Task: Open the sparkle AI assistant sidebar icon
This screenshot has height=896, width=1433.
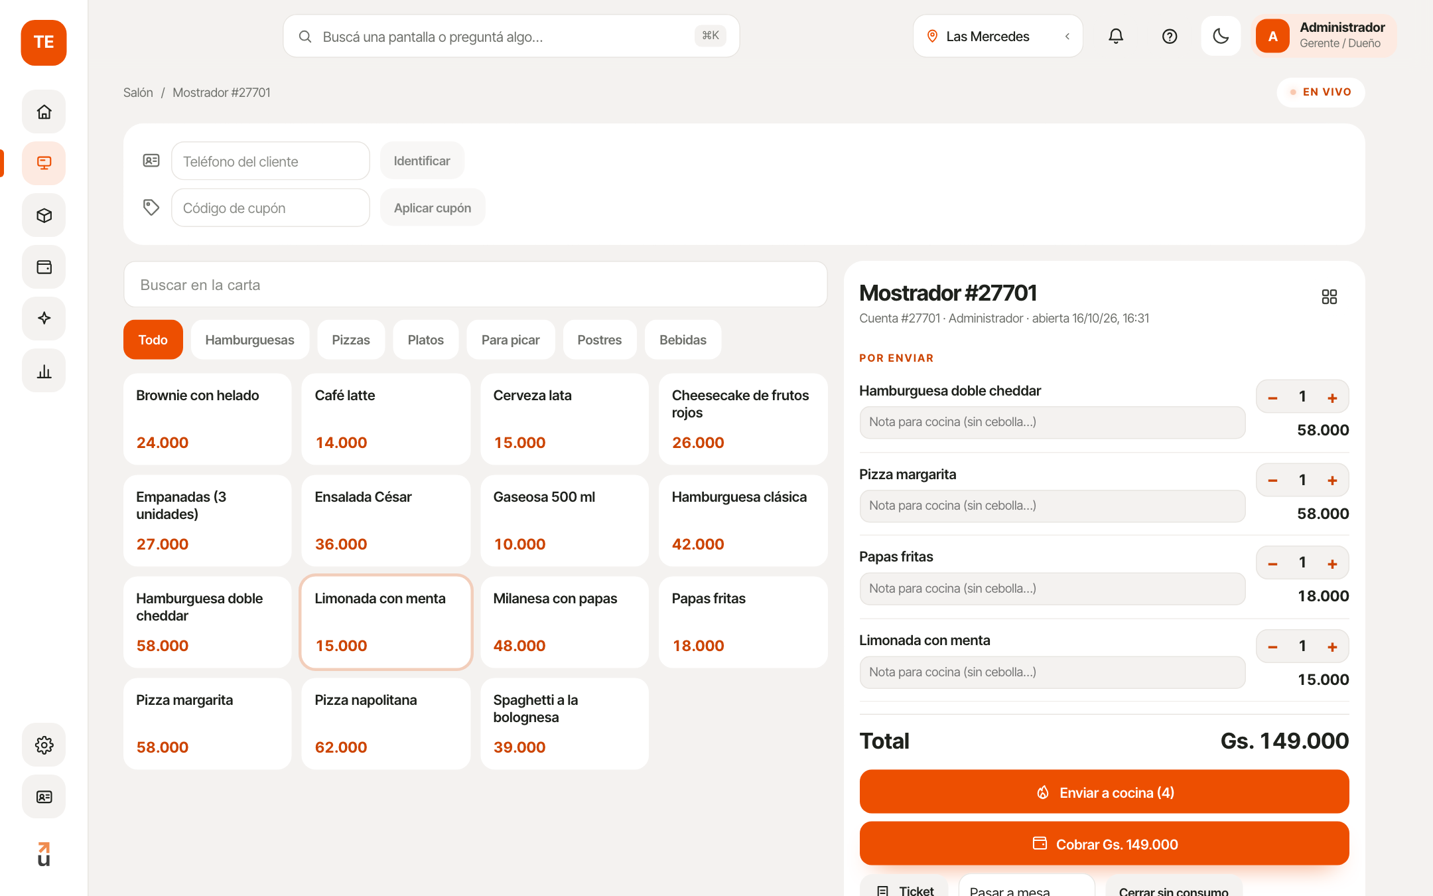Action: tap(44, 319)
